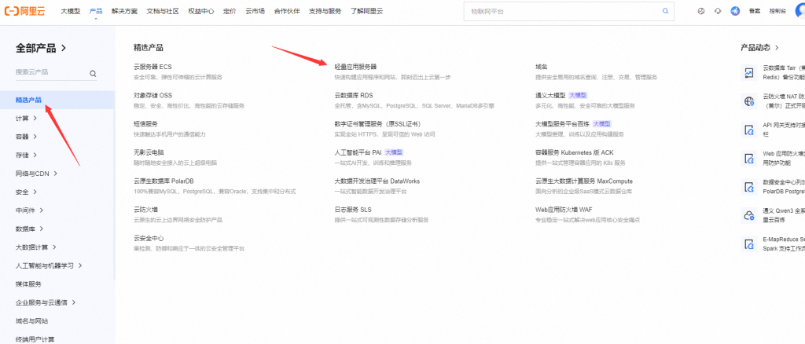Screen dimensions: 805x344
Task: Select 精选产品 in the sidebar
Action: pos(57,100)
